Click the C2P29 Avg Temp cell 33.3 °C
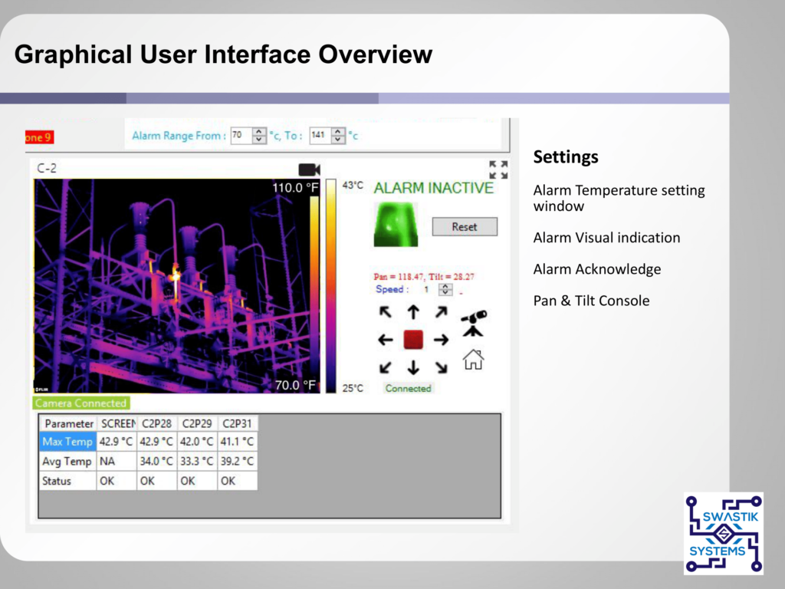 click(x=197, y=461)
